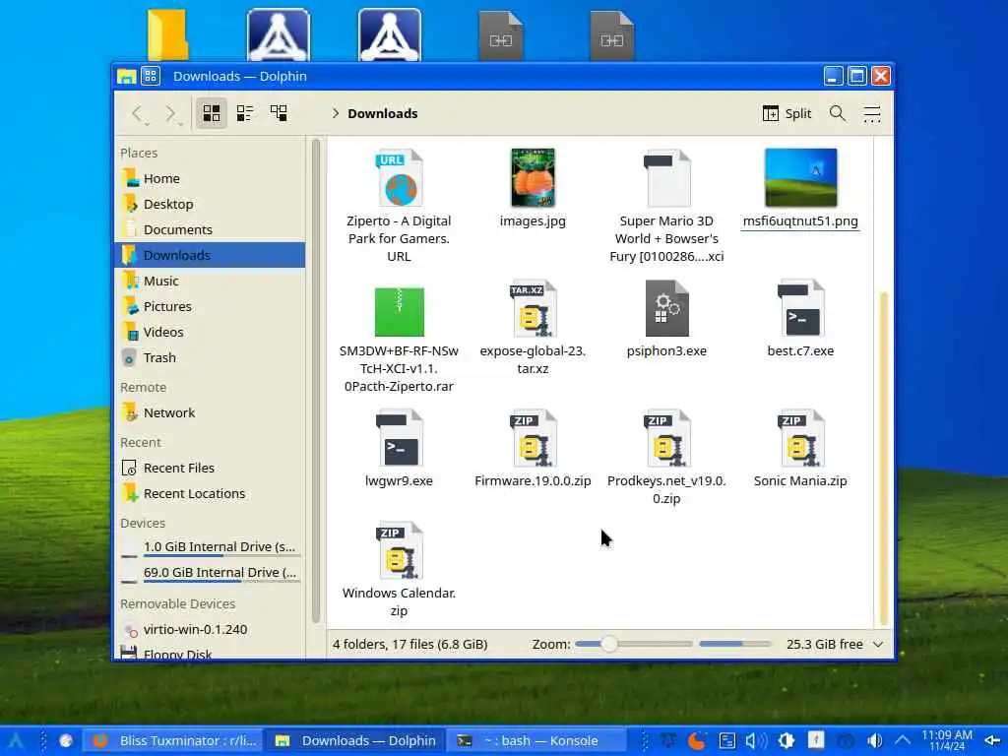Select the msfi6uqtnut51.png thumbnail
Screen dimensions: 1008x756
click(x=800, y=178)
